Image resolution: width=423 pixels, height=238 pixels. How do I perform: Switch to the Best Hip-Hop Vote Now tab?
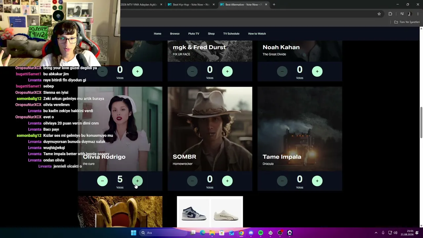pyautogui.click(x=191, y=5)
